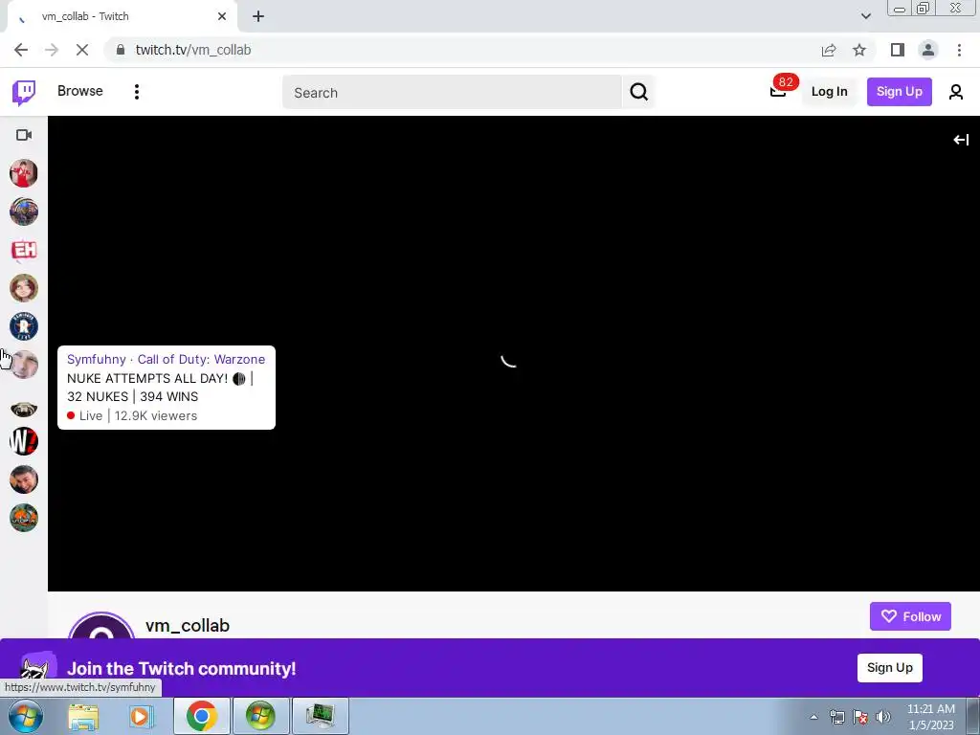Open the Utopia logo channel in sidebar

click(x=24, y=518)
